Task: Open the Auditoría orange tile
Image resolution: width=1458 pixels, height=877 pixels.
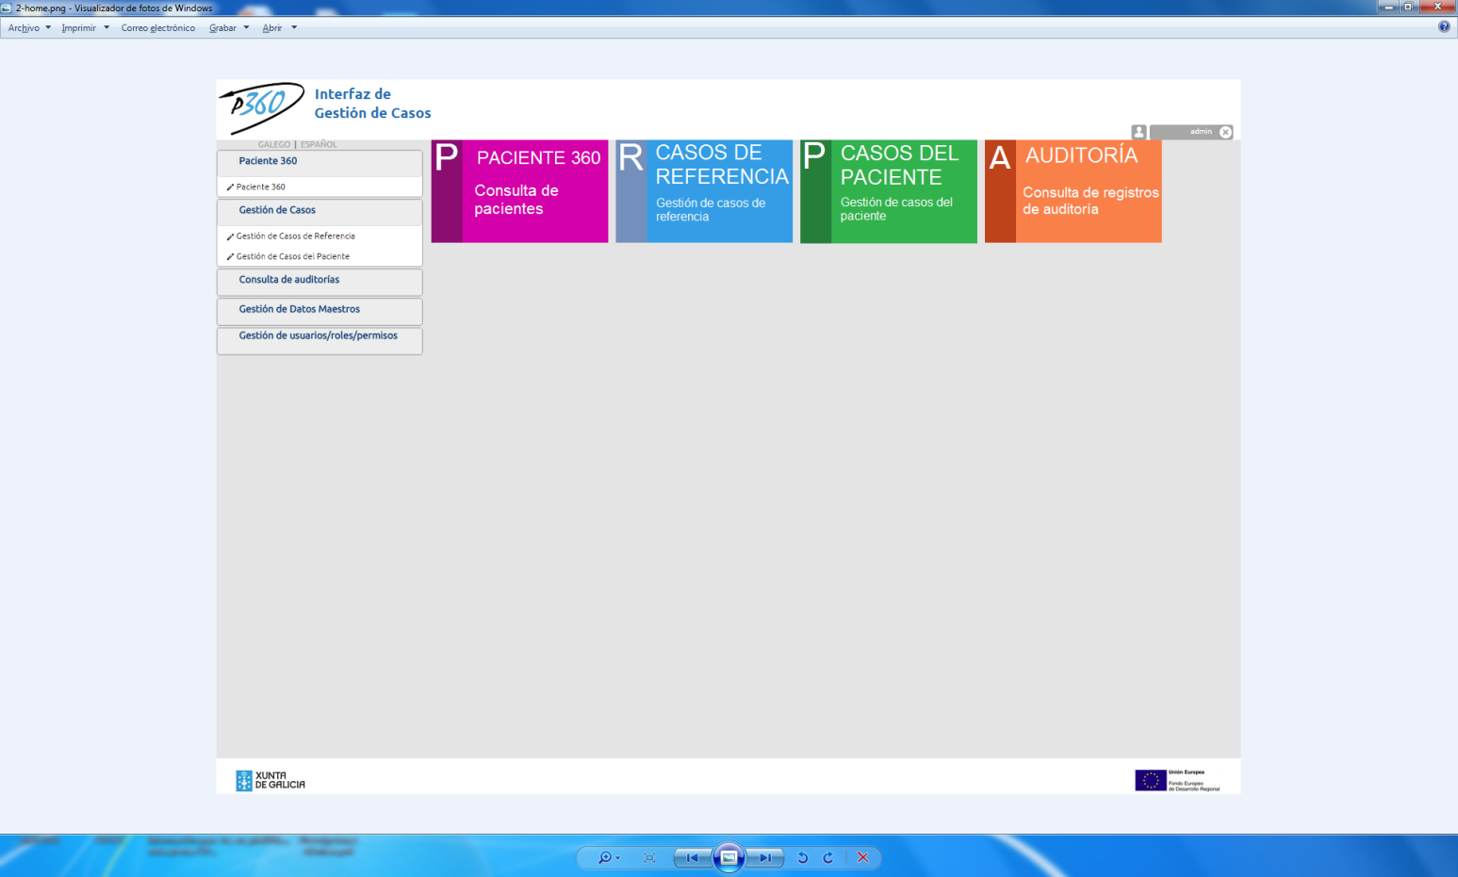Action: point(1073,191)
